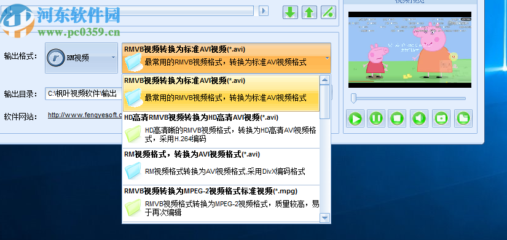The image size is (507, 240).
Task: Click the Peppa Pig video preview frame
Action: click(410, 50)
